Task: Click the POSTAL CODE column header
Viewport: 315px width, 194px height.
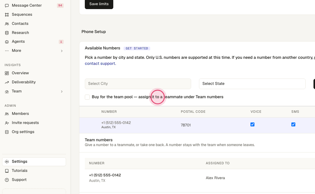Action: click(x=193, y=112)
